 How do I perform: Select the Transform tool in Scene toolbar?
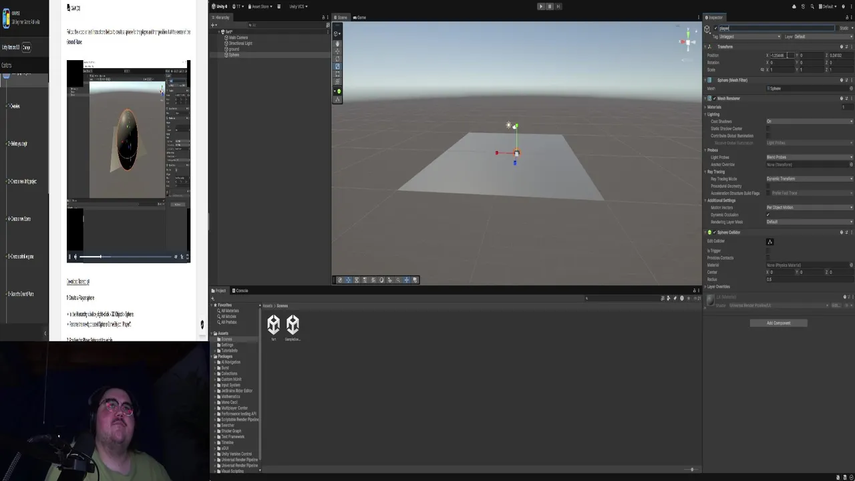pyautogui.click(x=337, y=81)
